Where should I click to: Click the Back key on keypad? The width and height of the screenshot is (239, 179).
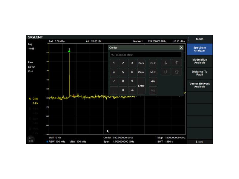141,63
